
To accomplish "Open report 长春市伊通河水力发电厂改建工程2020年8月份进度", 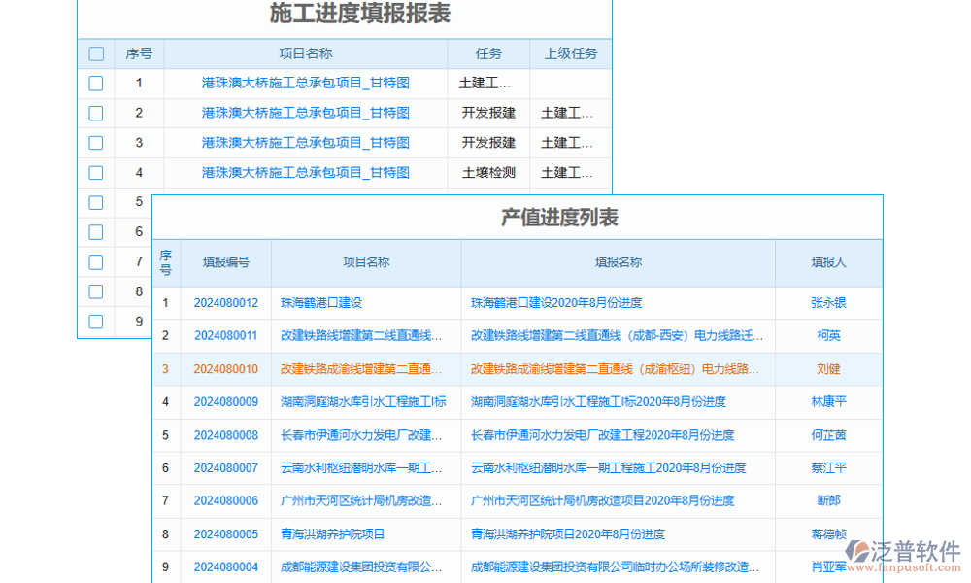I will pos(603,435).
